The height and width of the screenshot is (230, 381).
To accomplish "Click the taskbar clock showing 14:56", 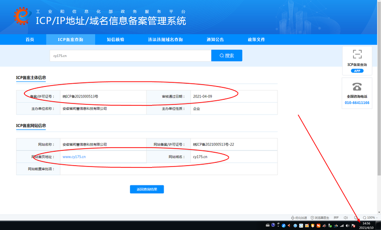I will (x=366, y=225).
